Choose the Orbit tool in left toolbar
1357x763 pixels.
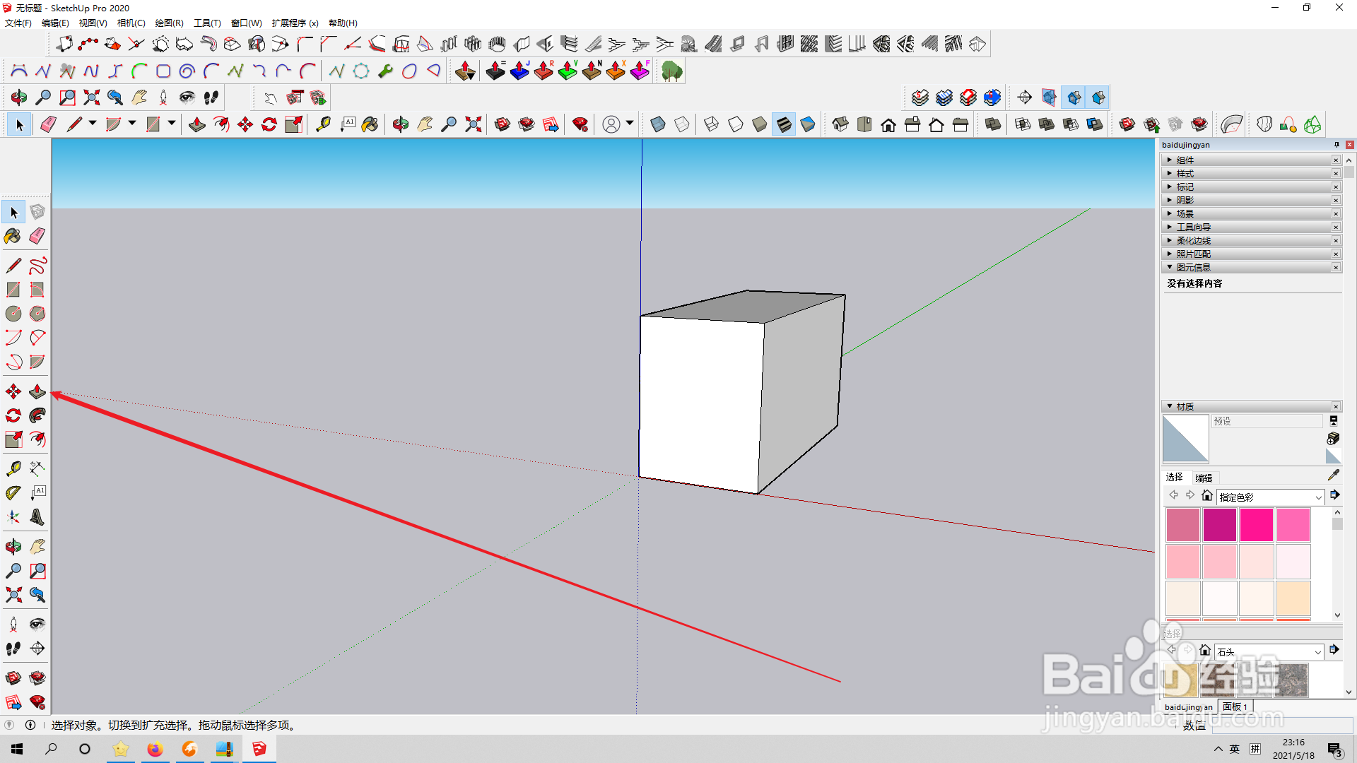13,546
